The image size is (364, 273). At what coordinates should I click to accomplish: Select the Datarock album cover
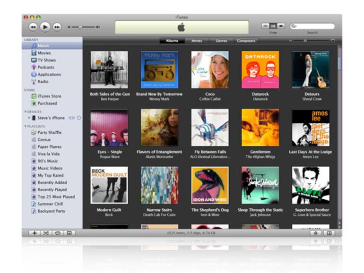260,69
